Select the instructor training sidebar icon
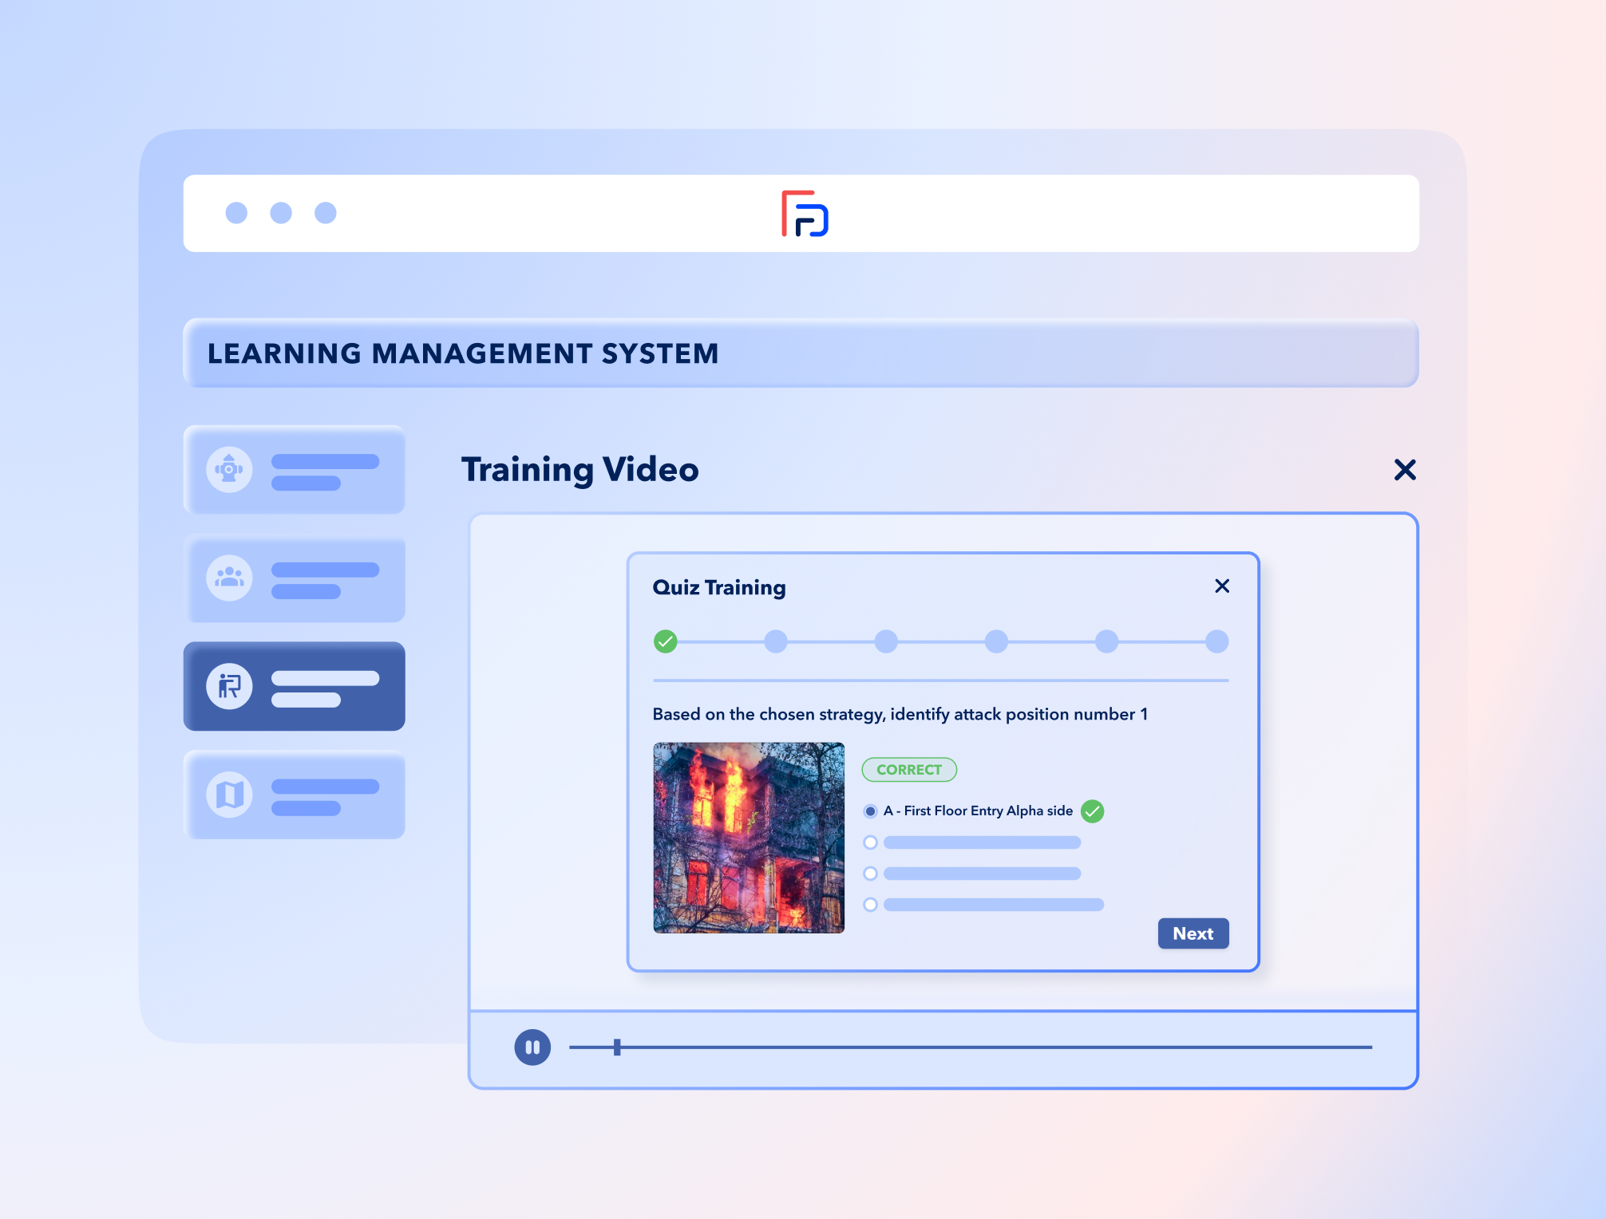This screenshot has width=1606, height=1219. (229, 686)
